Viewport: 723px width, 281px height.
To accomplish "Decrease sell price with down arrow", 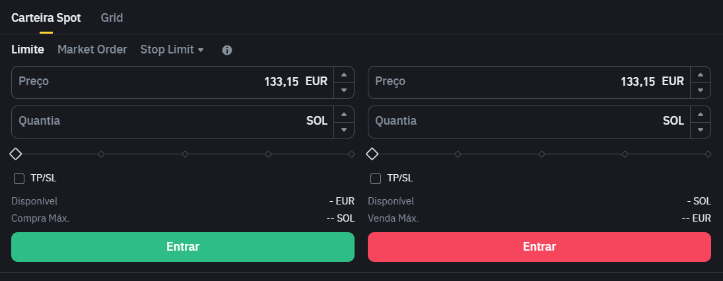I will 701,90.
